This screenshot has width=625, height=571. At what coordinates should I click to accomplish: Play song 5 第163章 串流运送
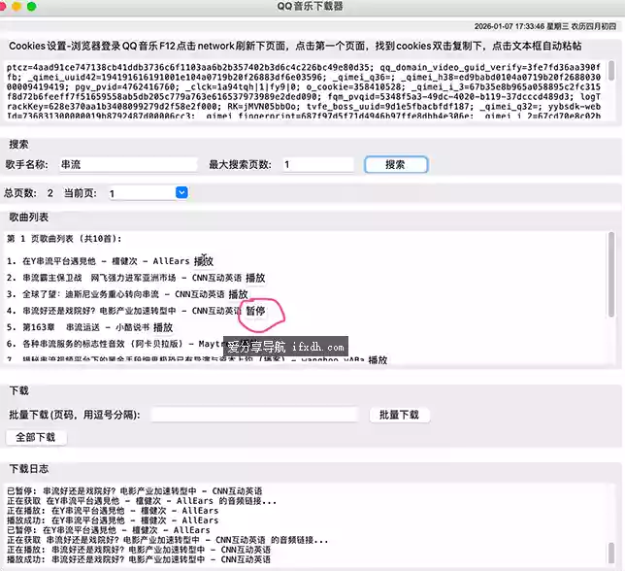pyautogui.click(x=163, y=328)
